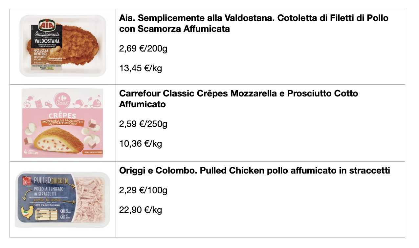Viewport: 419px width, 248px height.
Task: Click the 2,29 €/100g price
Action: [143, 190]
